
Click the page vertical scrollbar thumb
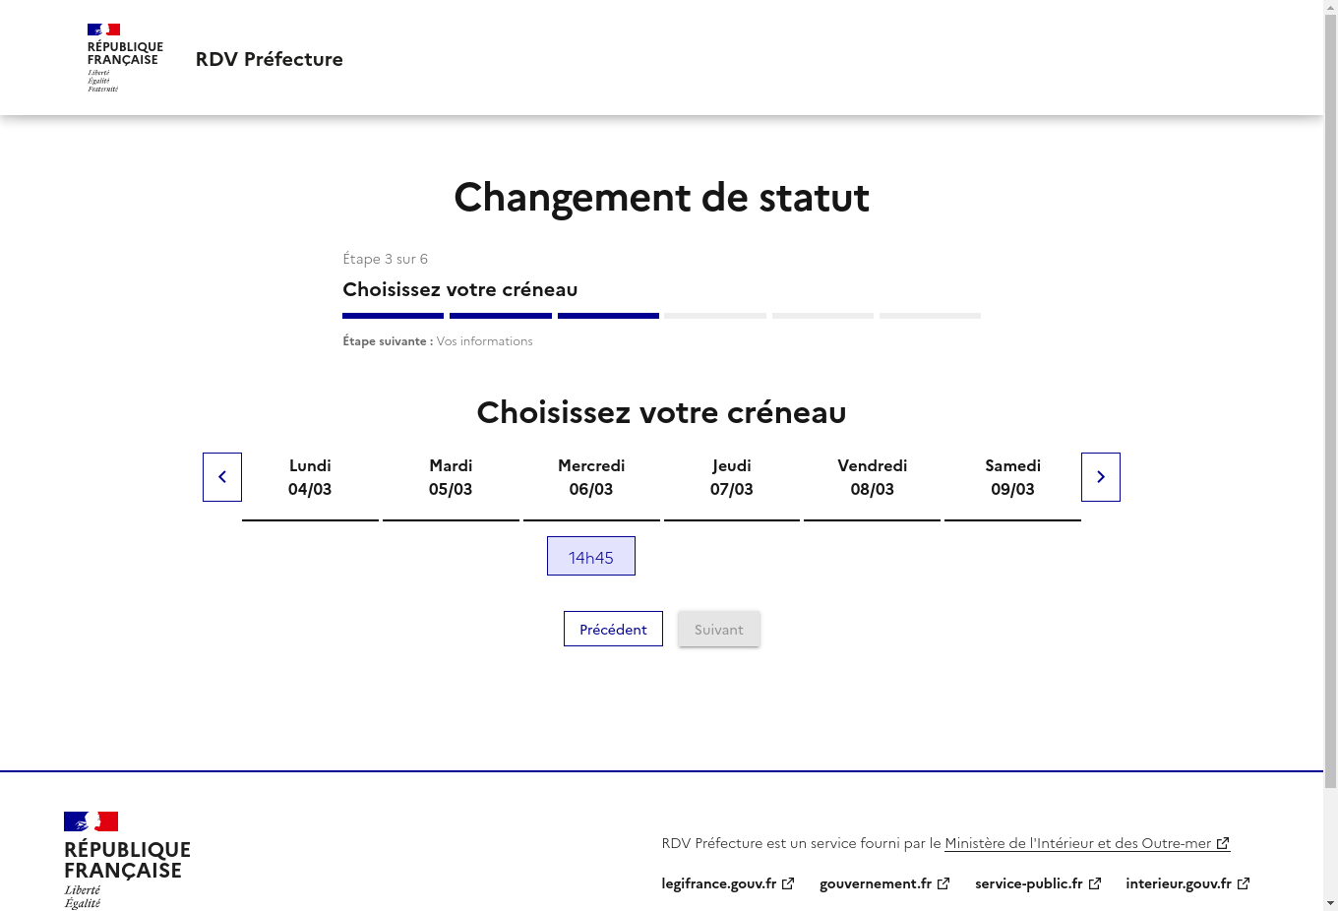[1330, 401]
